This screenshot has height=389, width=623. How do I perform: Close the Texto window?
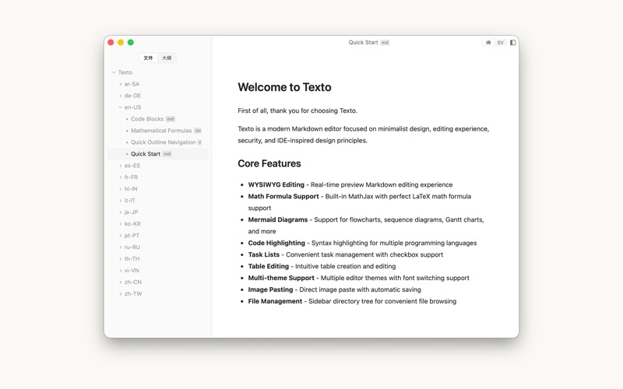pyautogui.click(x=111, y=43)
